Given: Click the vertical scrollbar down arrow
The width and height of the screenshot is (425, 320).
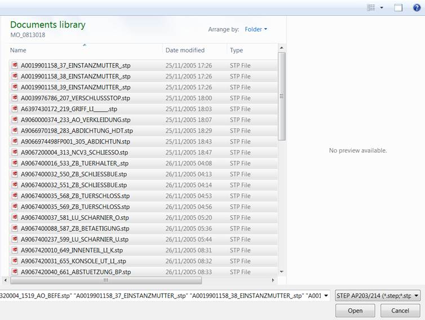Looking at the screenshot, I should coord(282,270).
